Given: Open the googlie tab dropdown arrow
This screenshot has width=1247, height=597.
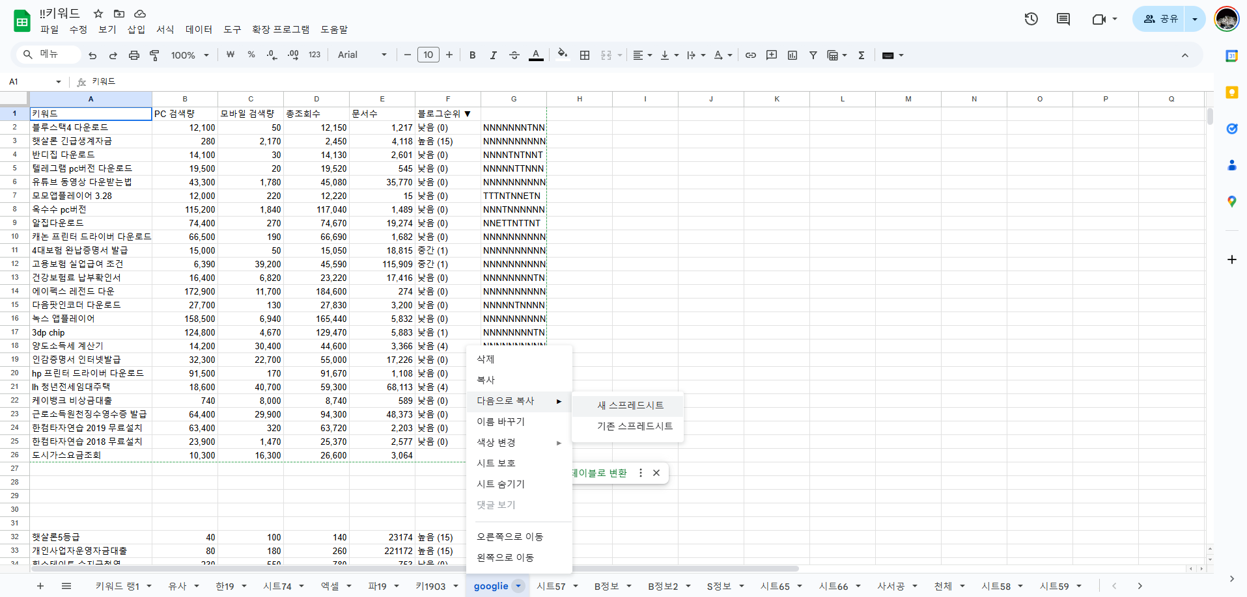Looking at the screenshot, I should click(518, 586).
